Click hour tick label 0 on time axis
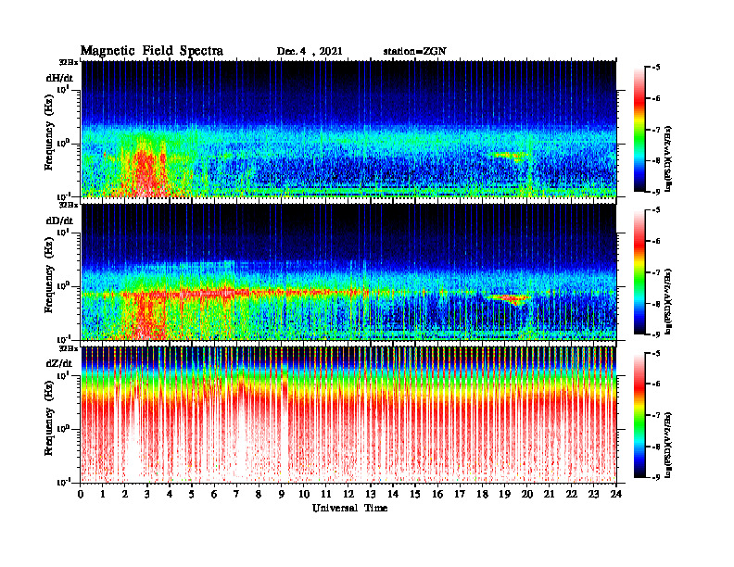The image size is (734, 567). [81, 494]
